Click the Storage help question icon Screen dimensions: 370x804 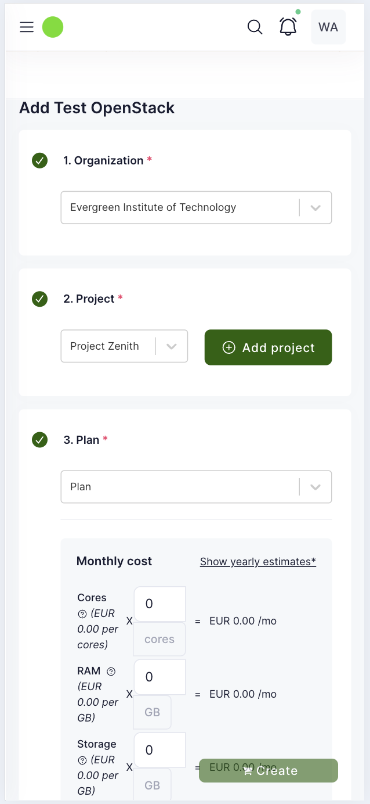click(82, 760)
